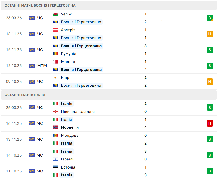Click the Israel flag icon
The height and width of the screenshot is (180, 218).
tap(55, 159)
